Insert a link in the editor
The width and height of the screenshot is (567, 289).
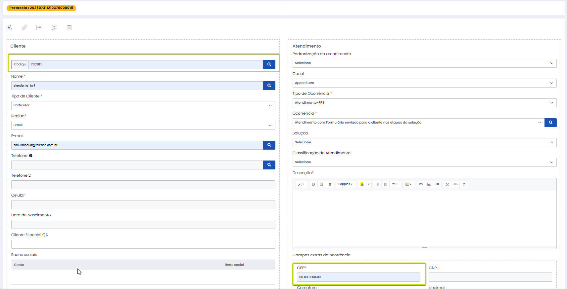click(421, 184)
